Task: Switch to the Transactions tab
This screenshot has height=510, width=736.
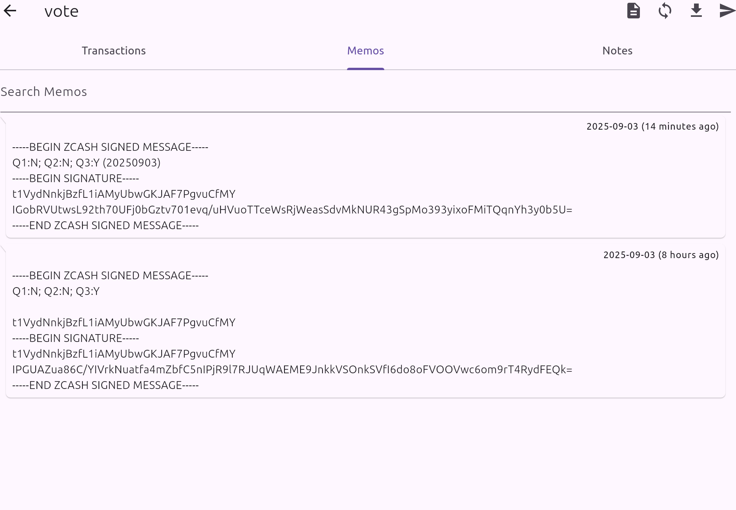Action: [x=114, y=51]
